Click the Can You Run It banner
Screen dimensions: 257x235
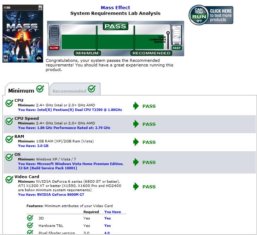click(x=211, y=15)
